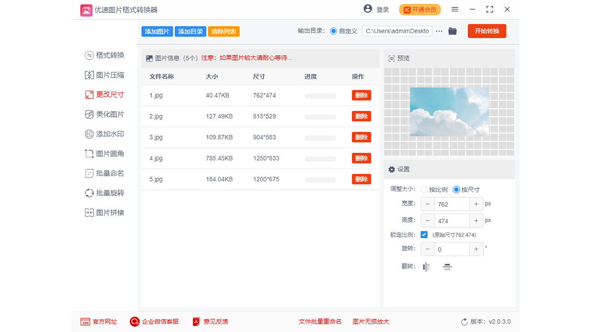Click the 批量命名 sidebar icon
This screenshot has width=591, height=332.
point(89,173)
